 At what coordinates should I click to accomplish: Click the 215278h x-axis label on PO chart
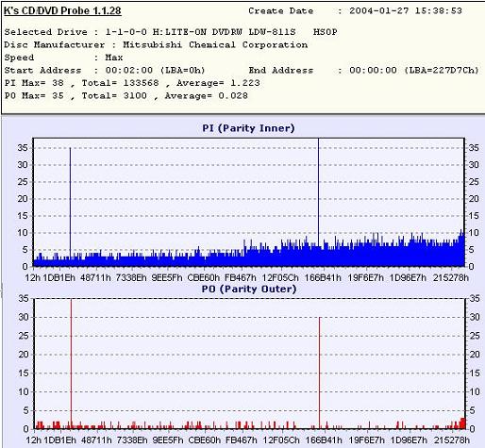(452, 440)
